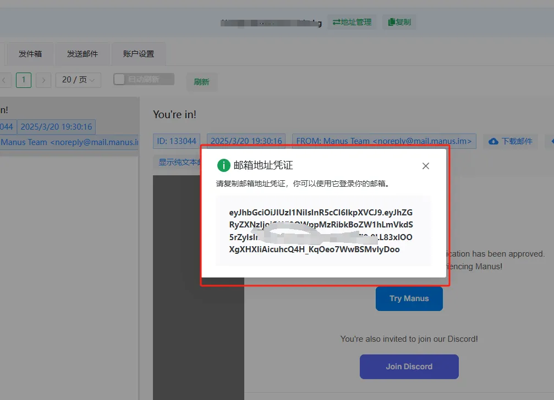Image resolution: width=554 pixels, height=400 pixels.
Task: Click the ID: 133044 tag
Action: (177, 141)
